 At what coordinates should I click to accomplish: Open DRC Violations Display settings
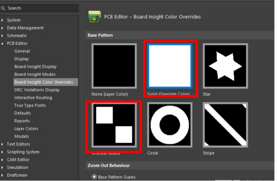(37, 90)
